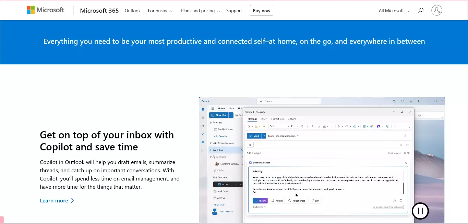468x224 pixels.
Task: Click the Adjust button
Action: (x=277, y=201)
